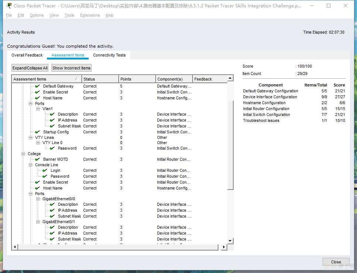This screenshot has width=357, height=273.
Task: Click the vertical scrollbar down arrow
Action: [230, 241]
